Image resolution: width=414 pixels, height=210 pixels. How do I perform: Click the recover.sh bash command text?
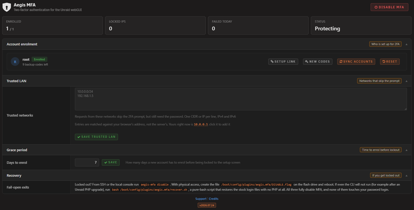(x=149, y=190)
